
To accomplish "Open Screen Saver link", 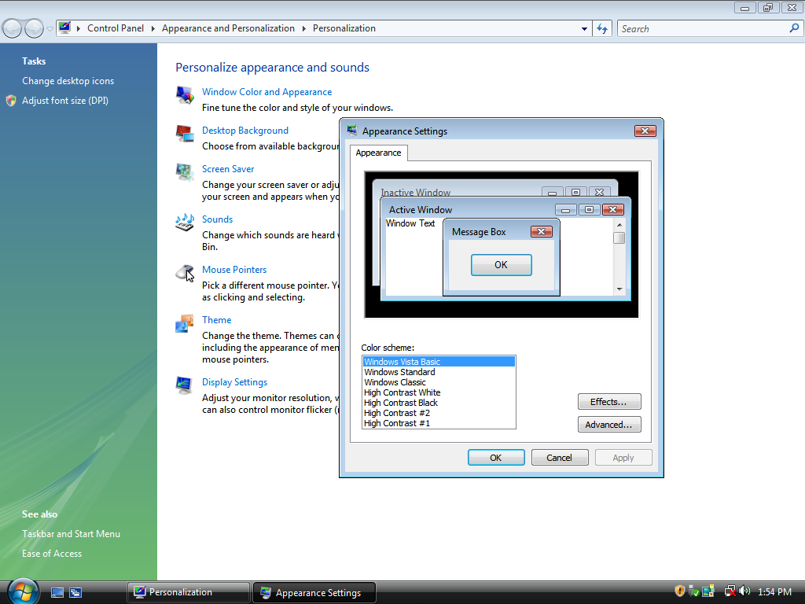I will click(228, 169).
